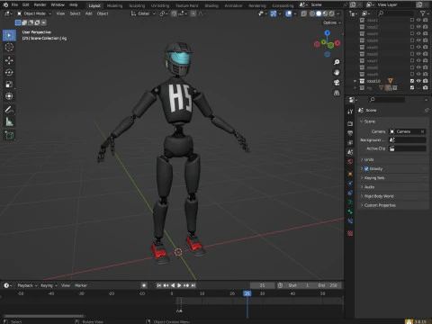Expand the Audio panel
The width and height of the screenshot is (432, 324).
point(393,187)
